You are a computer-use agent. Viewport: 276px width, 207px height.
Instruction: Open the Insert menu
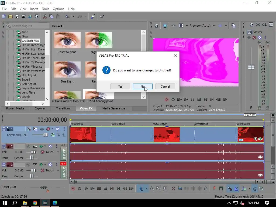(x=34, y=9)
